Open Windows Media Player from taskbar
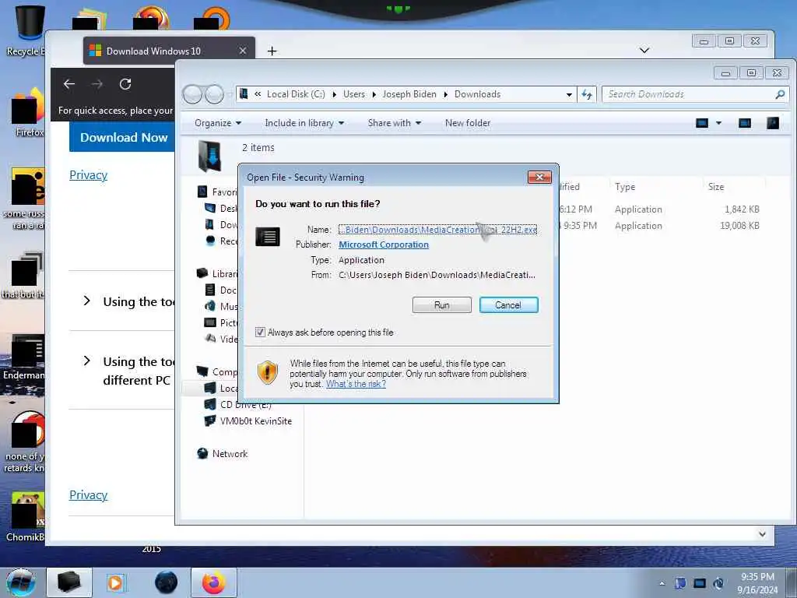 coord(115,582)
